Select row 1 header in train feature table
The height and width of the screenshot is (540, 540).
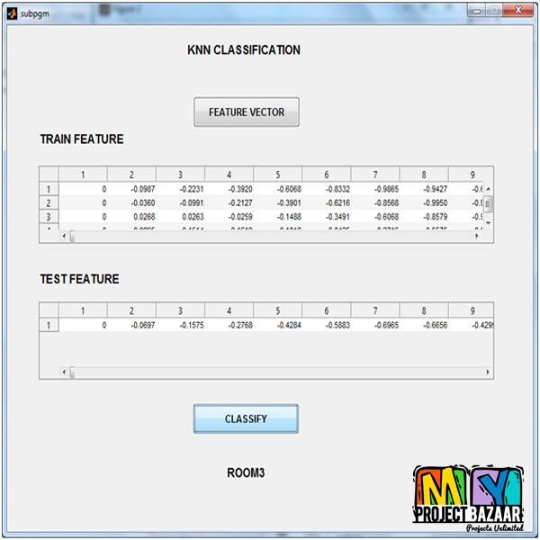[x=49, y=189]
